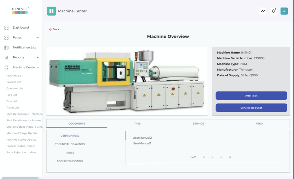294x179 pixels.
Task: Click the Notification List sidebar icon
Action: click(x=6, y=48)
